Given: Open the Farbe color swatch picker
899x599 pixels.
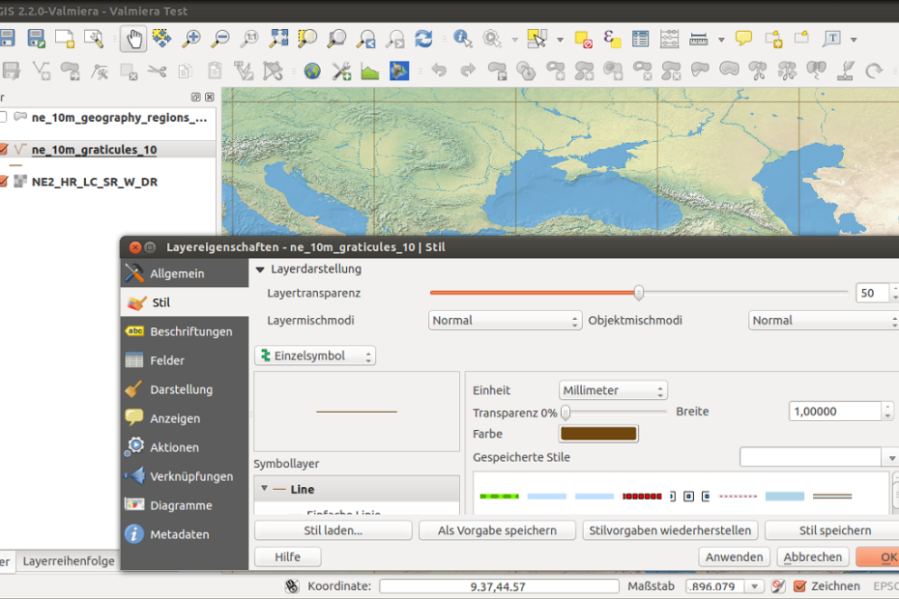Looking at the screenshot, I should (x=597, y=433).
